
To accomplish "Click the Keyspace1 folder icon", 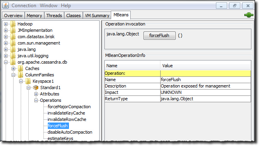I will [28, 81].
